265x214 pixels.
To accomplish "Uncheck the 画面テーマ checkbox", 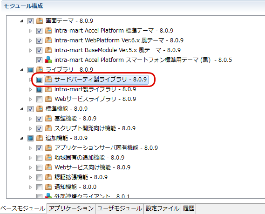I will tap(30, 21).
